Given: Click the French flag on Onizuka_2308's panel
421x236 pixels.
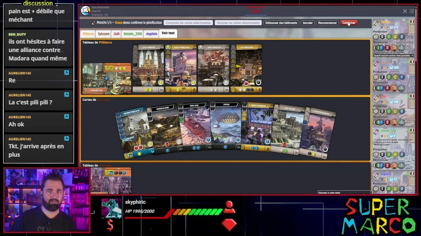Looking at the screenshot, I should pos(412,130).
